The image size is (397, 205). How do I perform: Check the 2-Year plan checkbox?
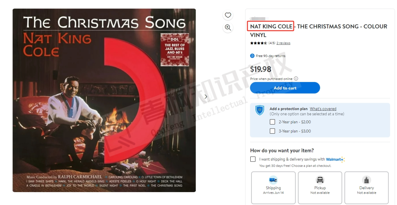click(272, 122)
